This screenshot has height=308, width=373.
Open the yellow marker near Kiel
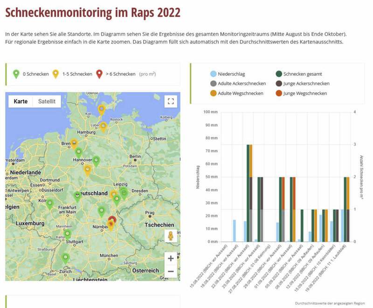coord(102,110)
